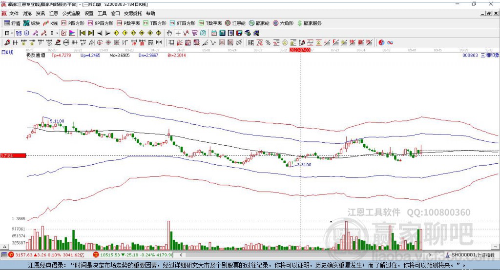
Task: Select the hand pan tool
Action: click(169, 33)
